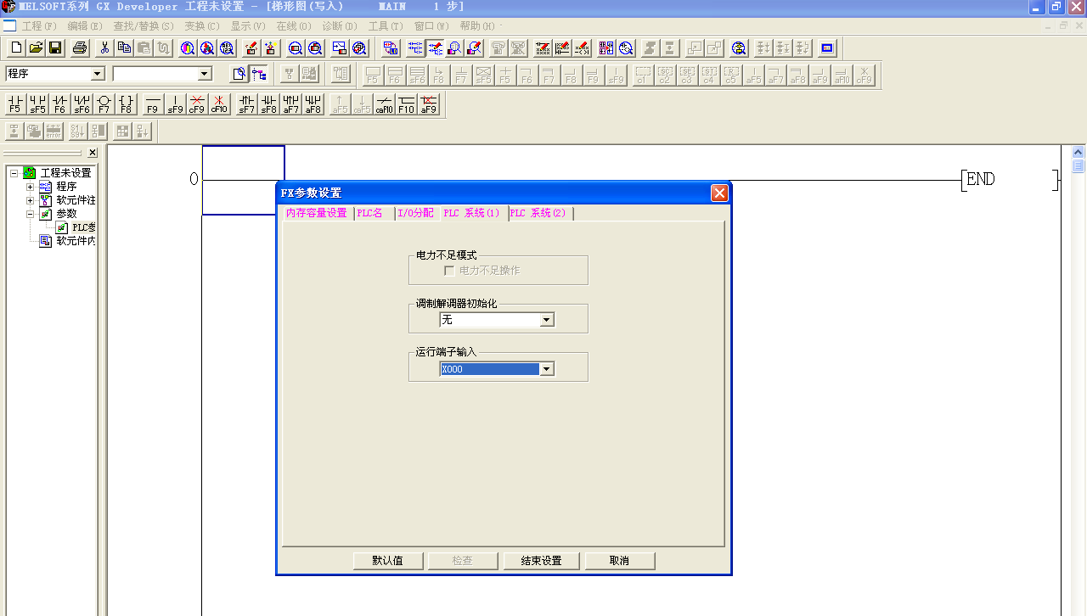The height and width of the screenshot is (616, 1087).
Task: Open the 调制解调器初始化 dropdown
Action: [547, 320]
